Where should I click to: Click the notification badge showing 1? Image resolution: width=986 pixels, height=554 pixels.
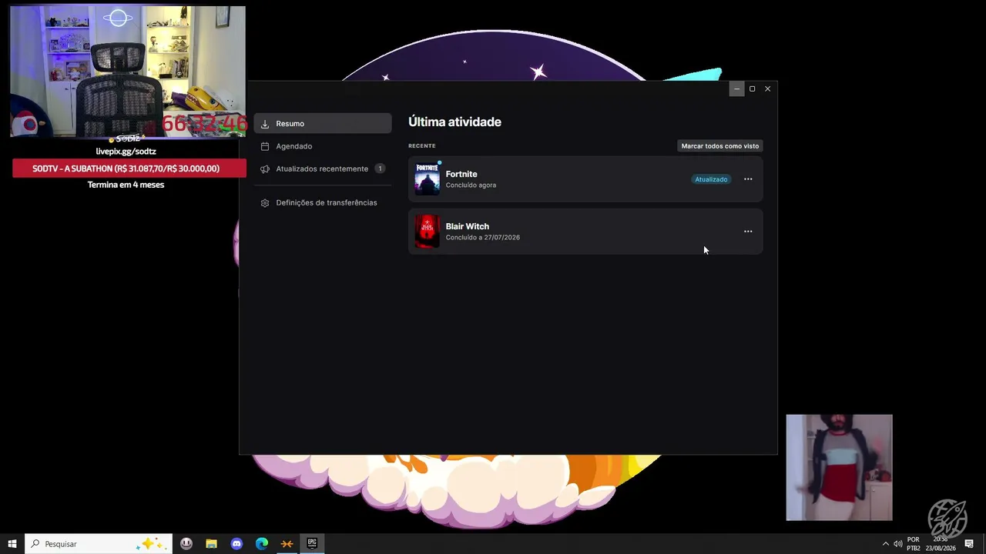(x=380, y=169)
